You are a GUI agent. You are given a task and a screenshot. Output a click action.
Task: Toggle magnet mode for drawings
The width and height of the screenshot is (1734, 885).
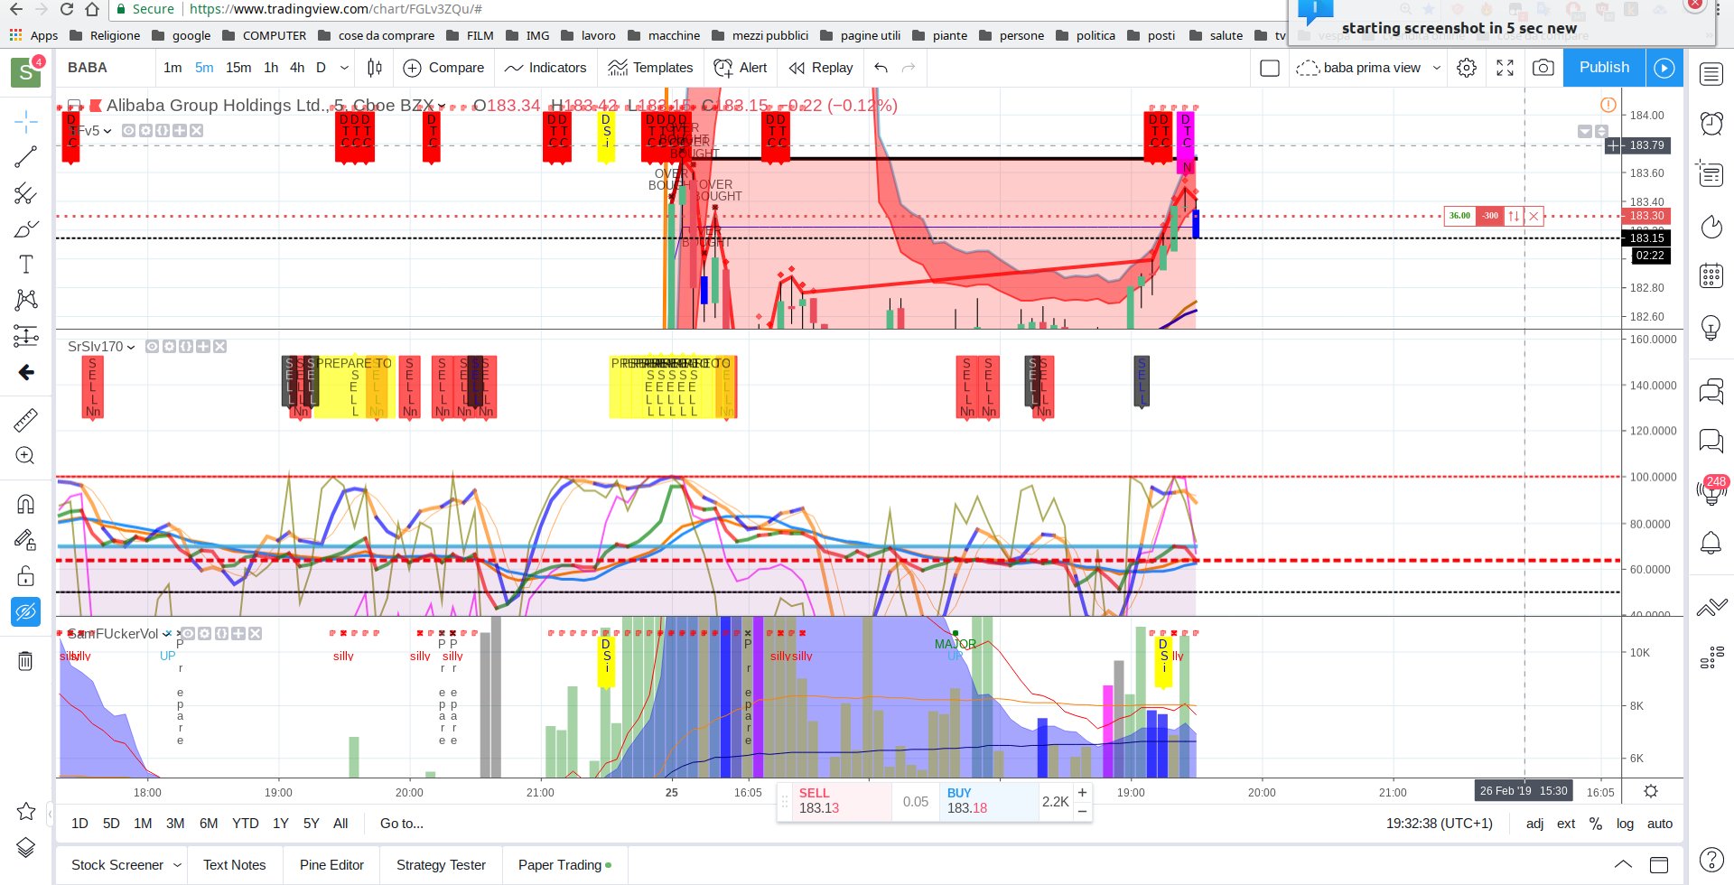click(x=26, y=504)
